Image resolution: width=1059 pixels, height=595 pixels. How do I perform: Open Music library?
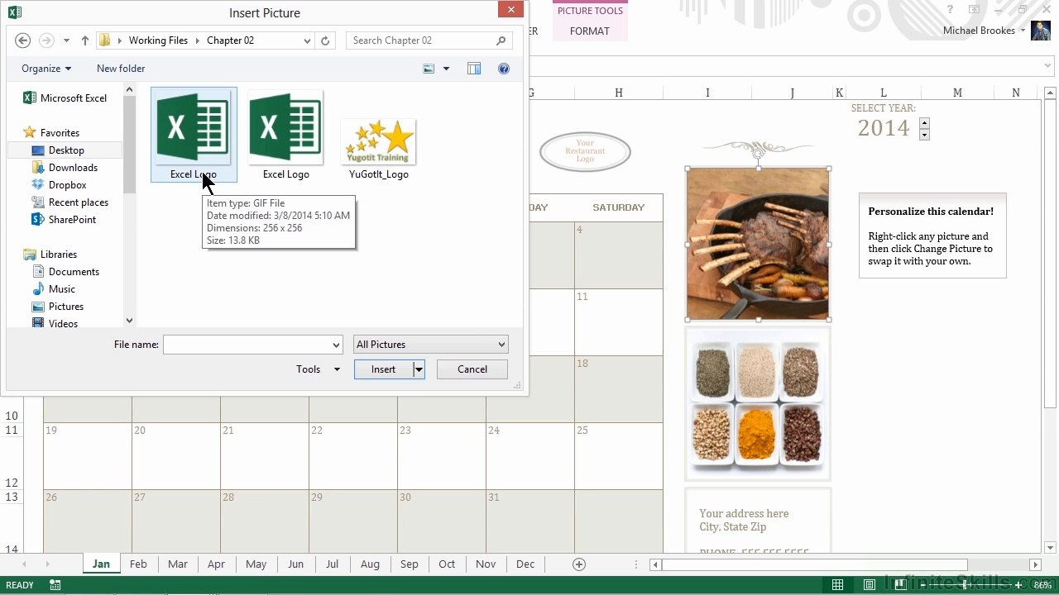point(54,289)
